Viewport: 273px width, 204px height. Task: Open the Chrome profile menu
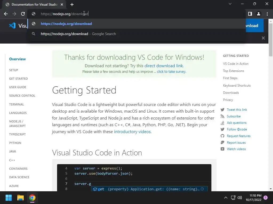(259, 14)
